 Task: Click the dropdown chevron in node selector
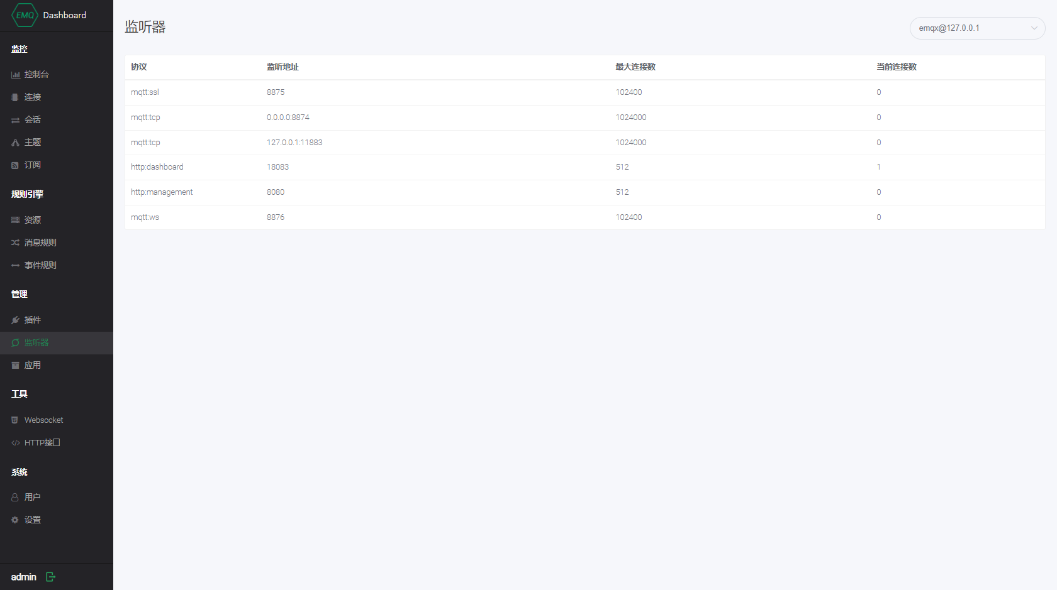(1034, 28)
